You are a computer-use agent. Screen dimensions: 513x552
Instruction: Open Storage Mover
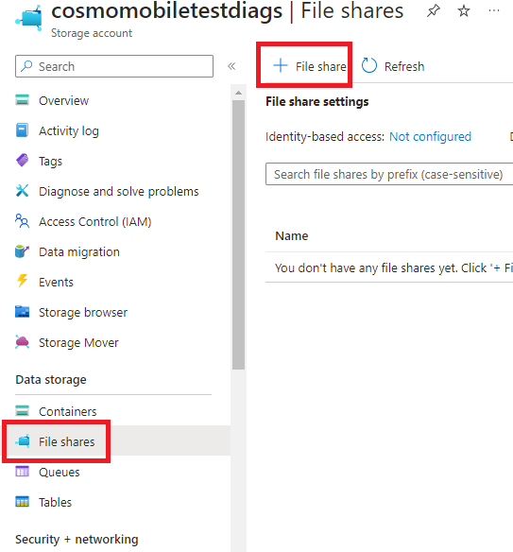(x=78, y=343)
